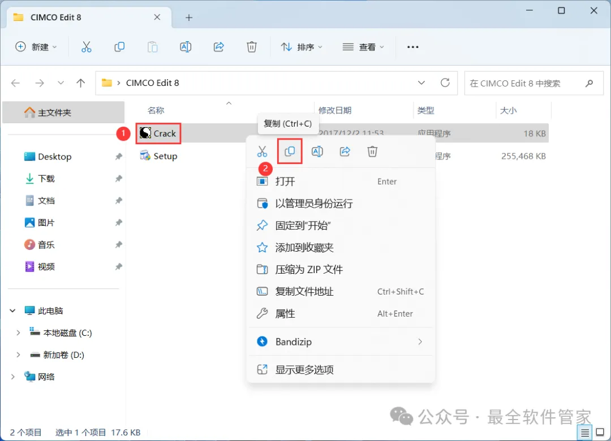Click the Share icon in the top toolbar
The image size is (611, 441).
[x=218, y=47]
